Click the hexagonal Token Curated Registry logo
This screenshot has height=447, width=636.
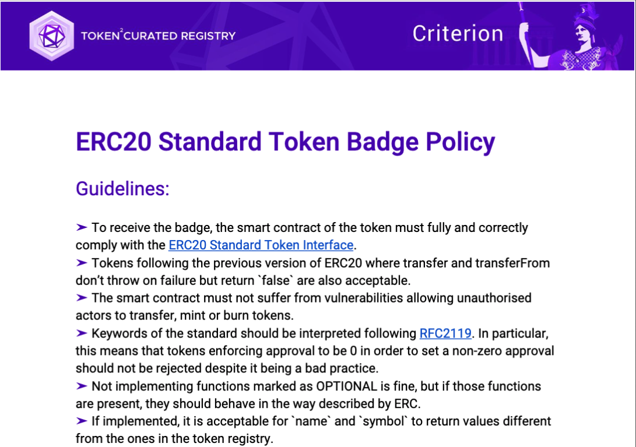tap(51, 36)
